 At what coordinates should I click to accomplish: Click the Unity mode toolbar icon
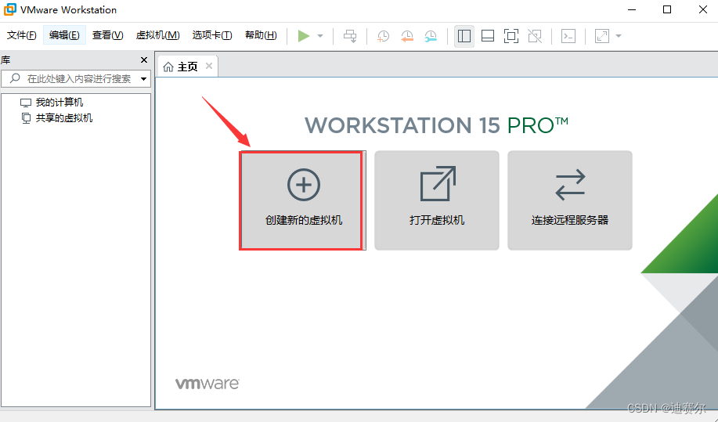coord(534,36)
